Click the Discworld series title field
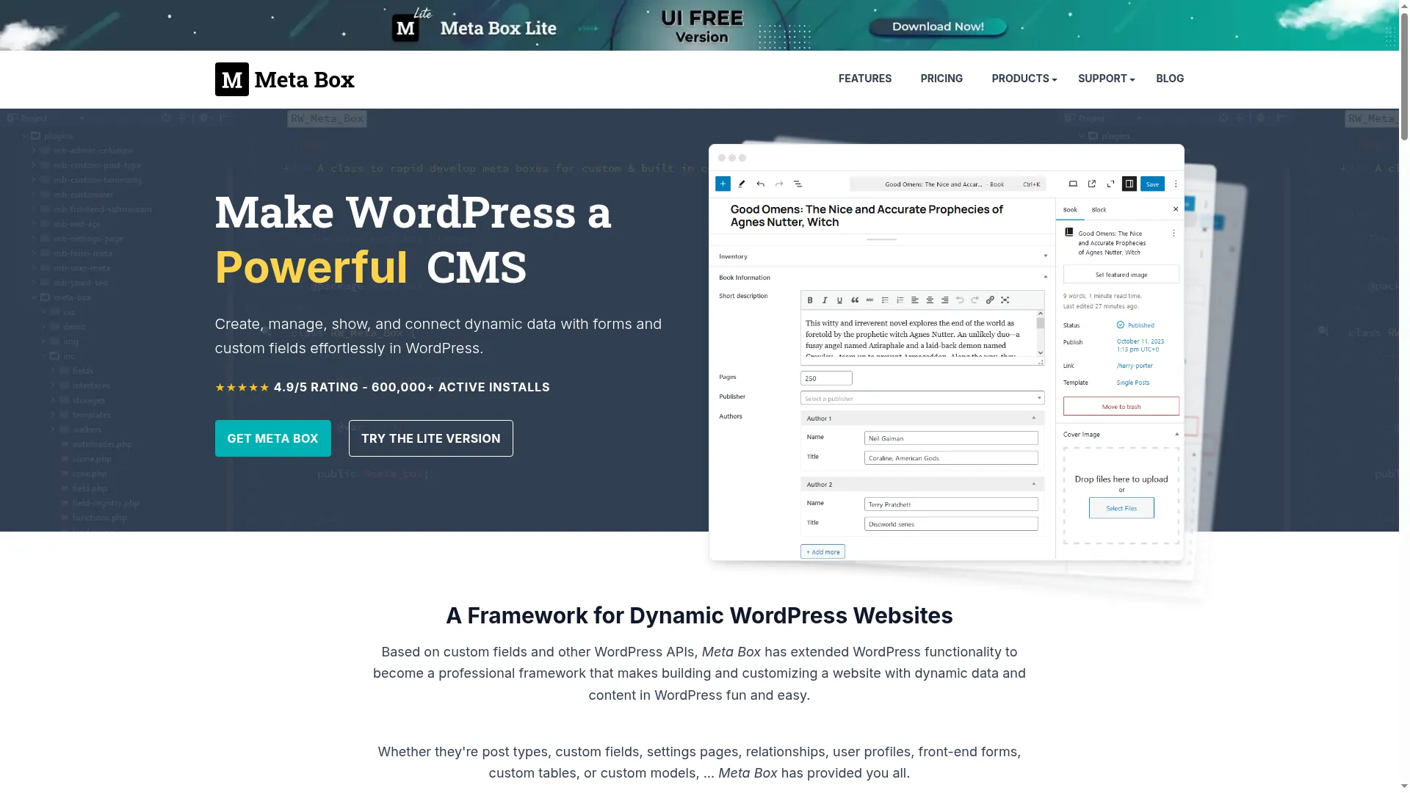 point(951,524)
